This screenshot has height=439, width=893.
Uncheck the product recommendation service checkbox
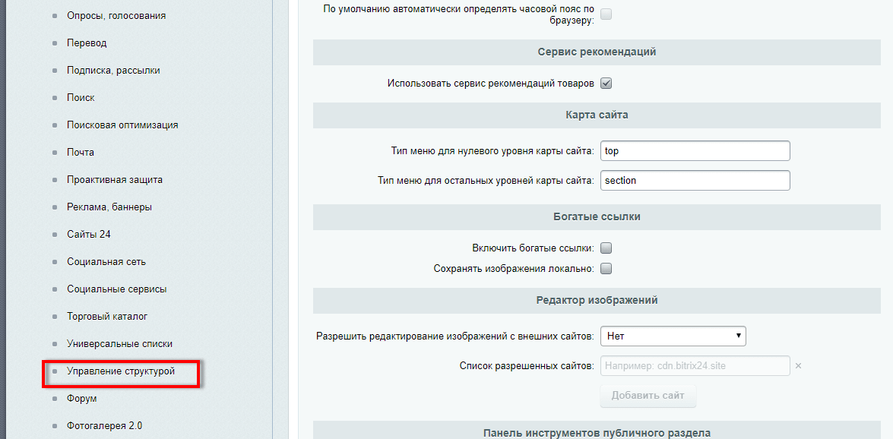pos(606,84)
